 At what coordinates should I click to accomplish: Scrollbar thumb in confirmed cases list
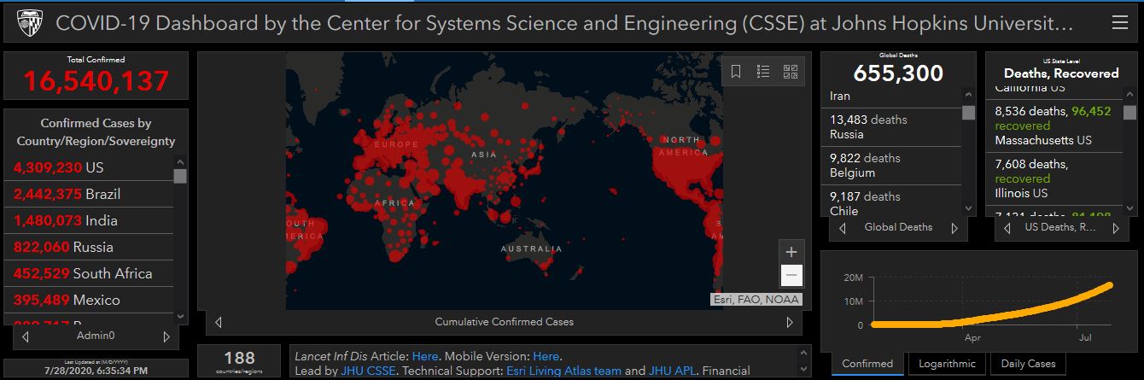click(180, 176)
